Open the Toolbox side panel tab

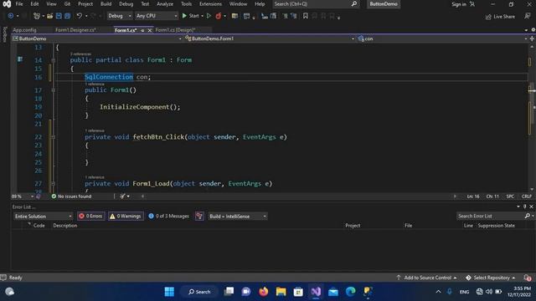(4, 34)
